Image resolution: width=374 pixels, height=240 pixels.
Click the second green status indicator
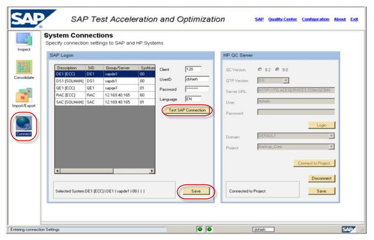(209, 229)
